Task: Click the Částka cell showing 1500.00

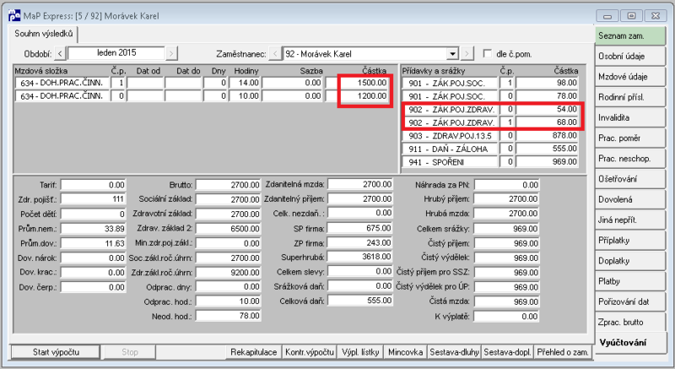Action: click(x=357, y=83)
